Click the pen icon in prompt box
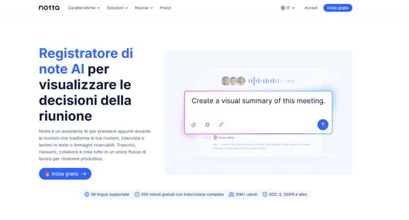Viewport: 409px width, 220px height. point(221,124)
